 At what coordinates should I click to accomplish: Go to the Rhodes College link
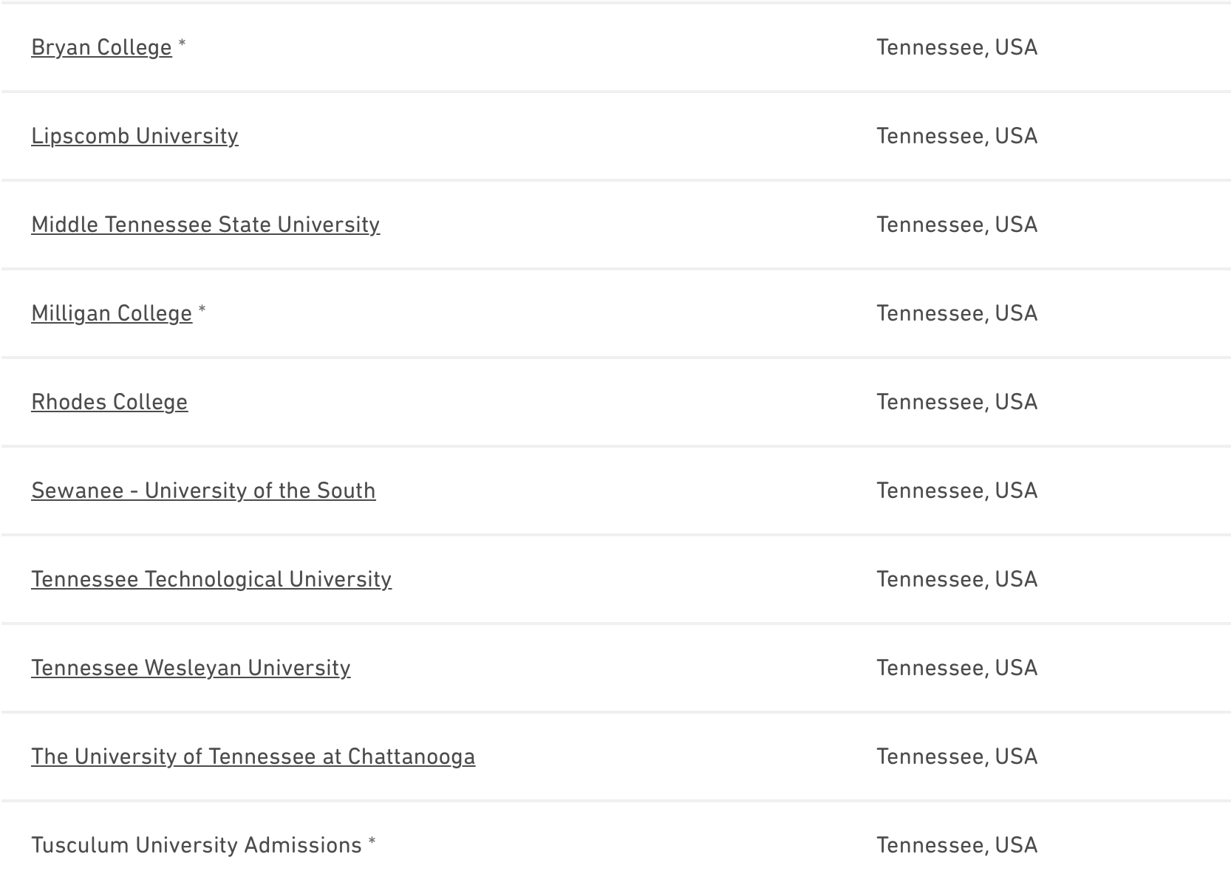[x=109, y=402]
